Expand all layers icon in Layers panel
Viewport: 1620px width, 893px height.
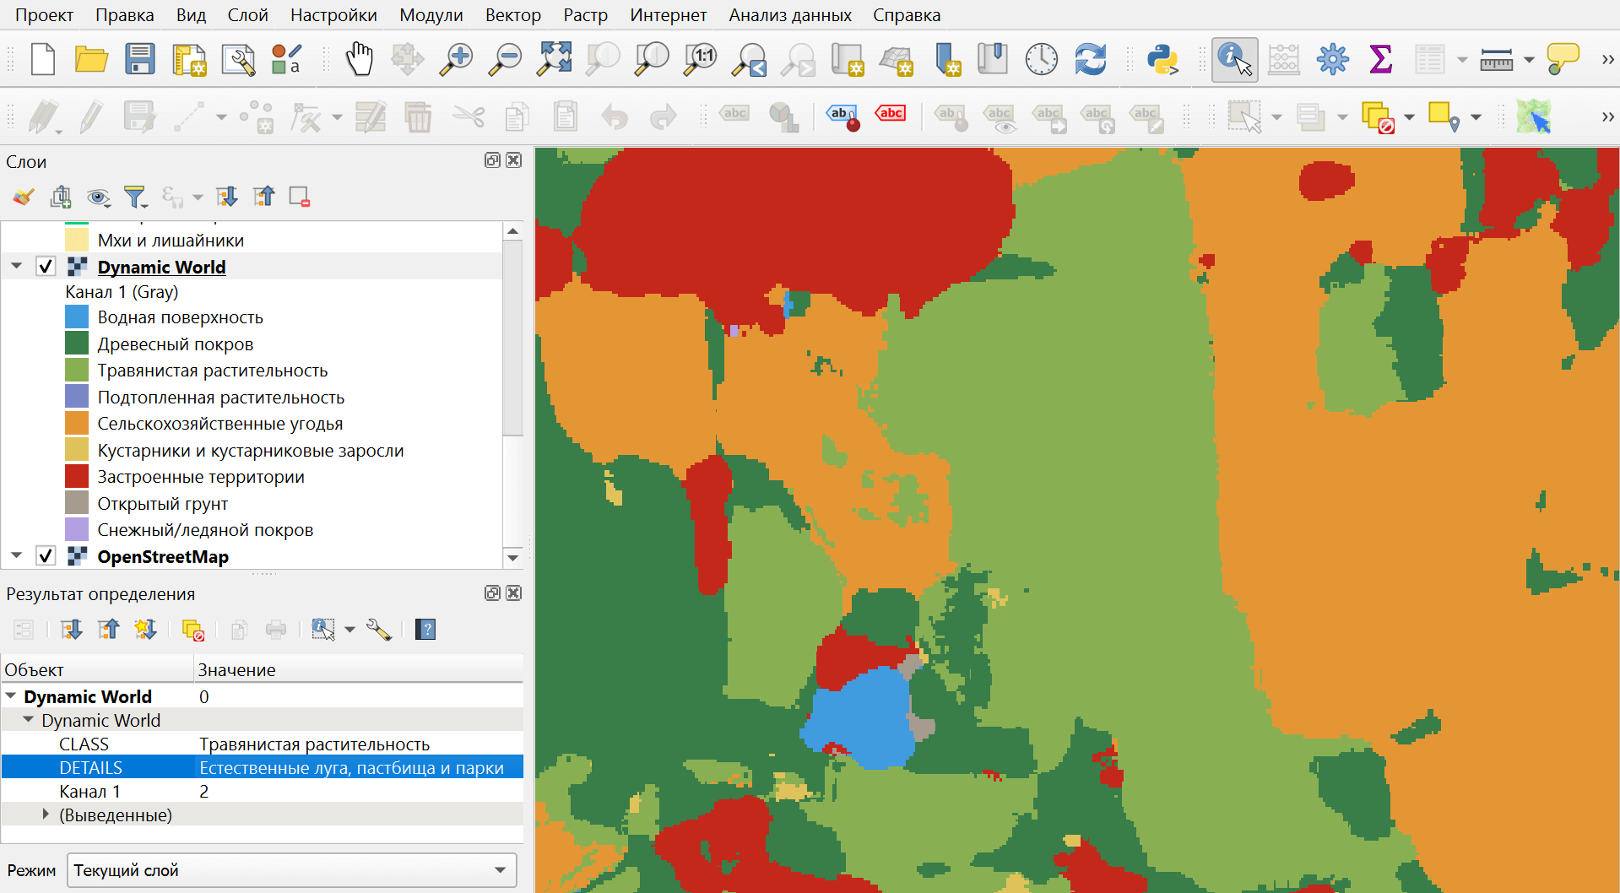click(x=226, y=198)
